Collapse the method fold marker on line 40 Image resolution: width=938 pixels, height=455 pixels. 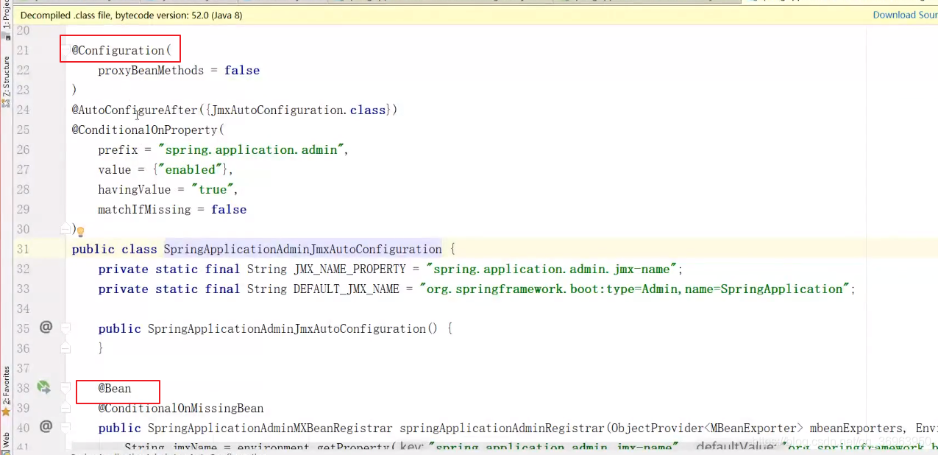[65, 427]
